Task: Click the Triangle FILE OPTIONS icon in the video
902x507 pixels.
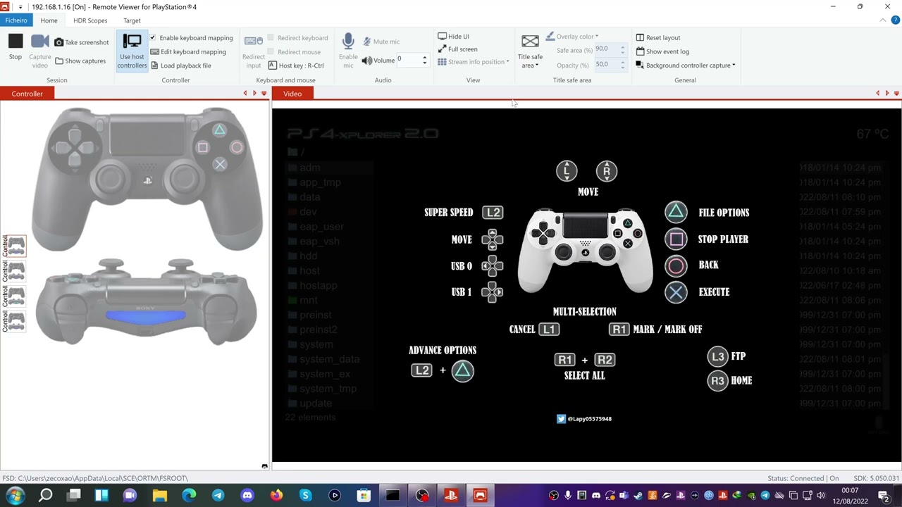Action: point(676,212)
